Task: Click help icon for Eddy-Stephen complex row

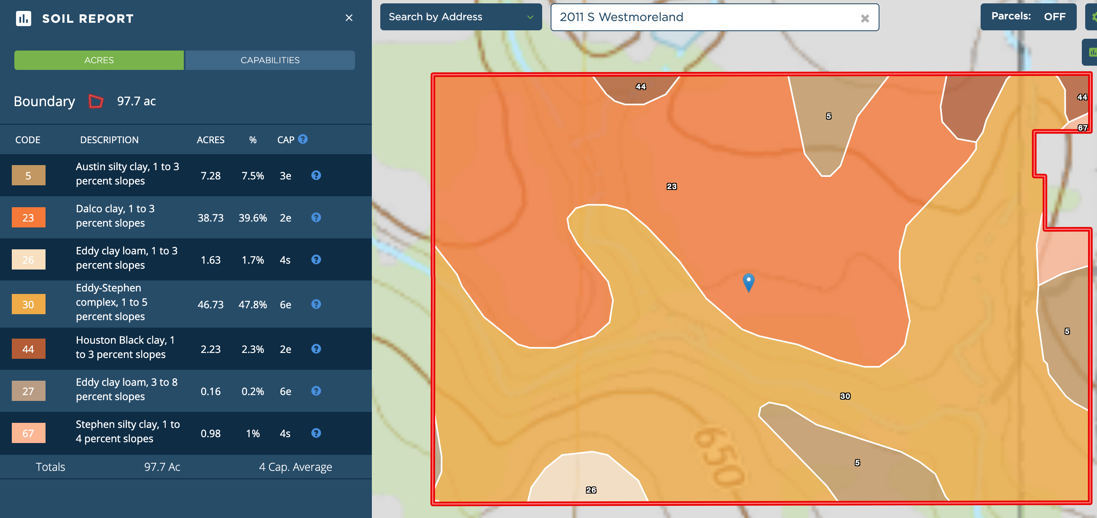Action: coord(316,304)
